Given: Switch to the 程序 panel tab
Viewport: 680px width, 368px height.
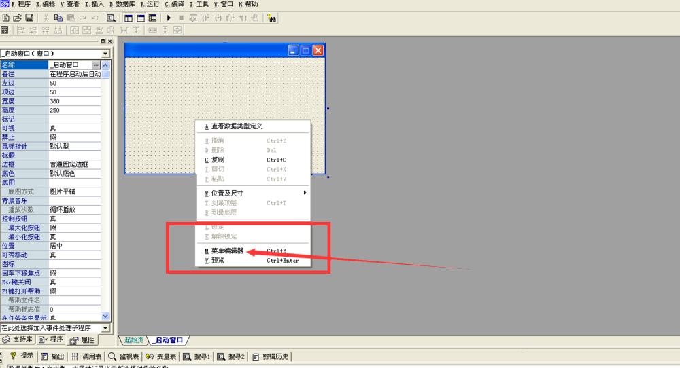Looking at the screenshot, I should [x=51, y=339].
